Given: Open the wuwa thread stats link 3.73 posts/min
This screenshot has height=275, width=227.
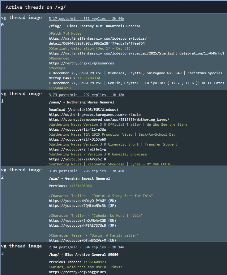Looking at the screenshot, I should (x=87, y=95).
